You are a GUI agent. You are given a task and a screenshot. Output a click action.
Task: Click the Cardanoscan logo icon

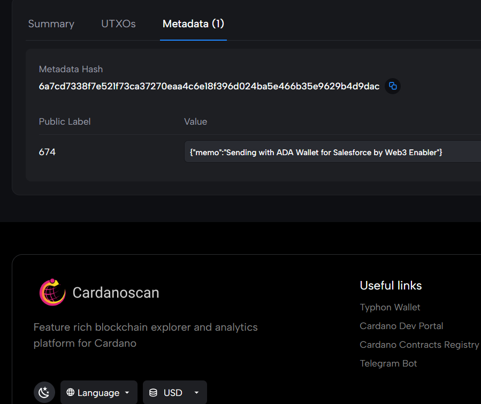click(52, 292)
